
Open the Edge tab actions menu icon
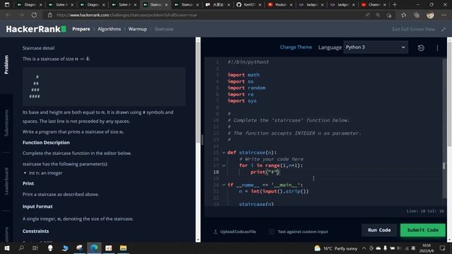click(7, 5)
